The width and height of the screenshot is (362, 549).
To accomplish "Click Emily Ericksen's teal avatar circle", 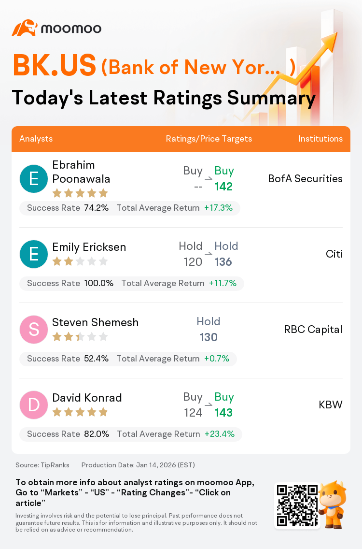I will coord(34,254).
